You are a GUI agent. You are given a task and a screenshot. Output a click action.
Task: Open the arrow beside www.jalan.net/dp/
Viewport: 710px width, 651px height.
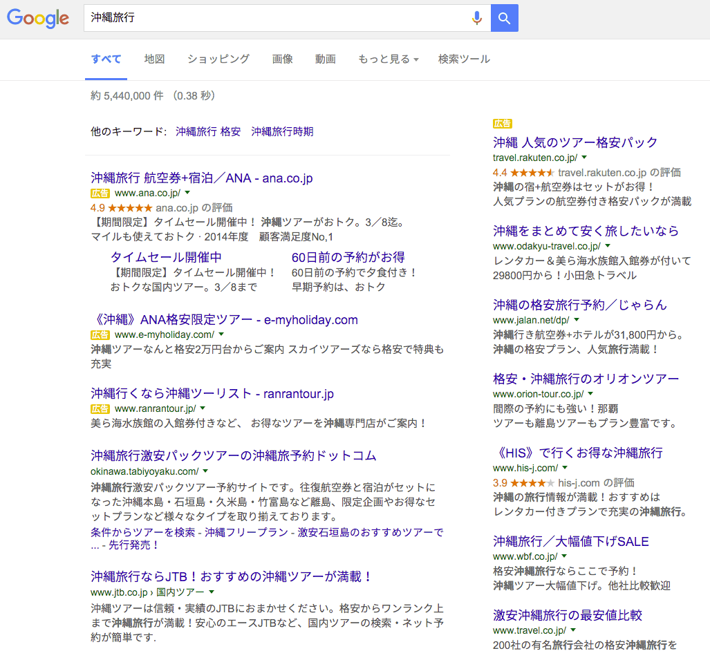tap(577, 320)
